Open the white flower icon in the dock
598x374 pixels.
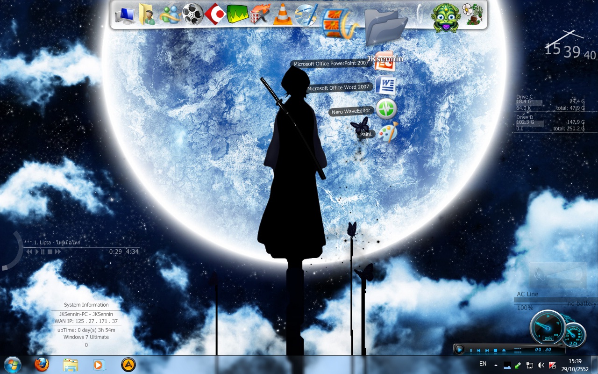(x=473, y=14)
